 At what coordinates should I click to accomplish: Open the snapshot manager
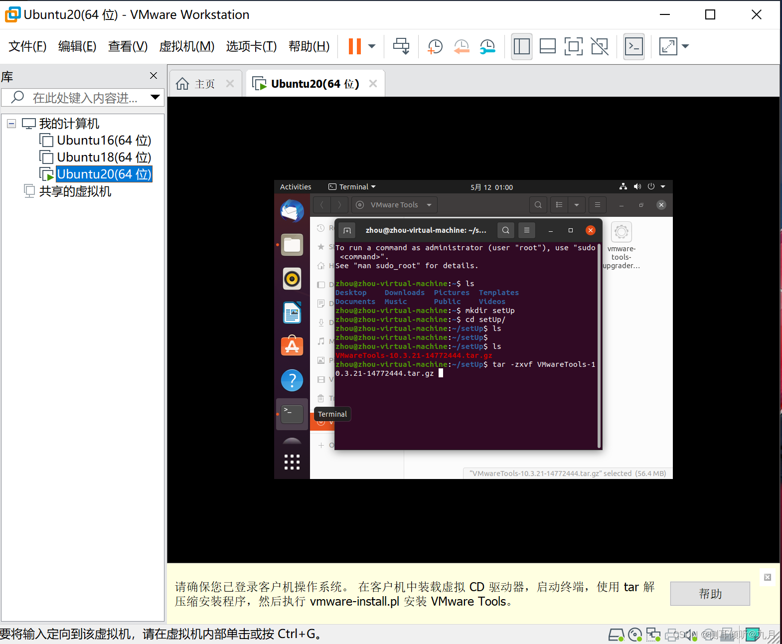pyautogui.click(x=487, y=46)
